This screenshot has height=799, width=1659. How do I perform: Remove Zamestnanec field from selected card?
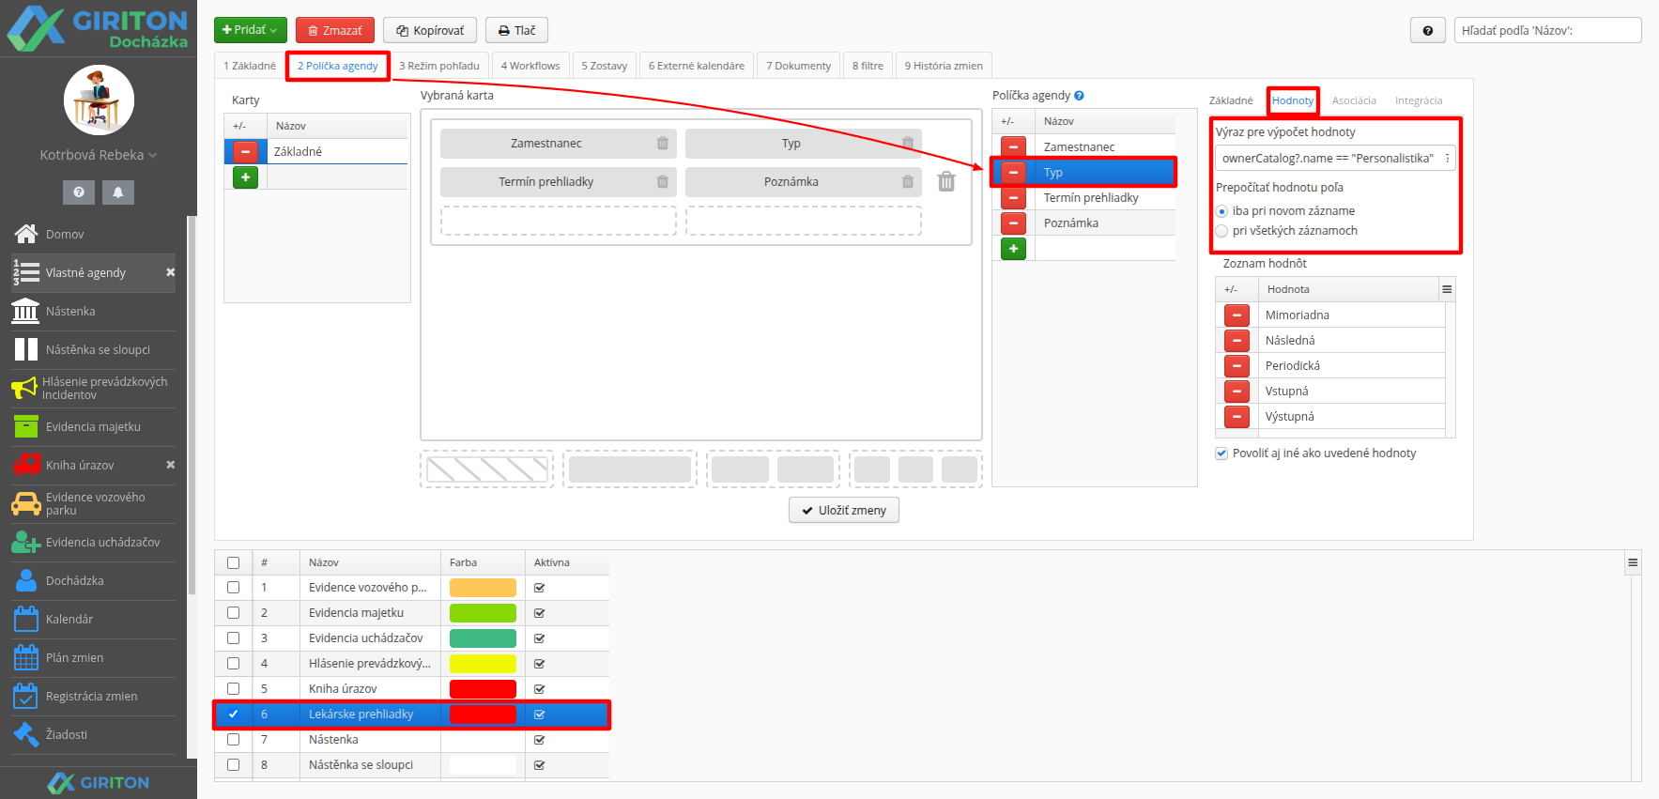click(663, 144)
